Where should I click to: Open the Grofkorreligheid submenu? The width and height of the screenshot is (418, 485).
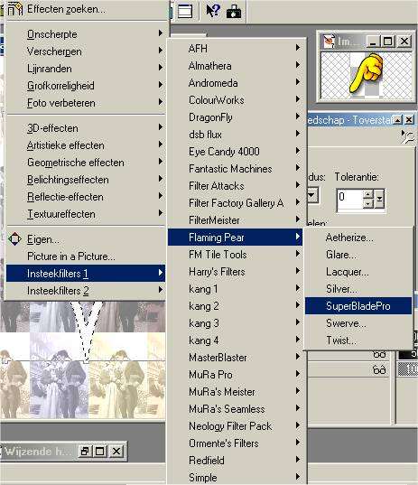click(x=86, y=86)
